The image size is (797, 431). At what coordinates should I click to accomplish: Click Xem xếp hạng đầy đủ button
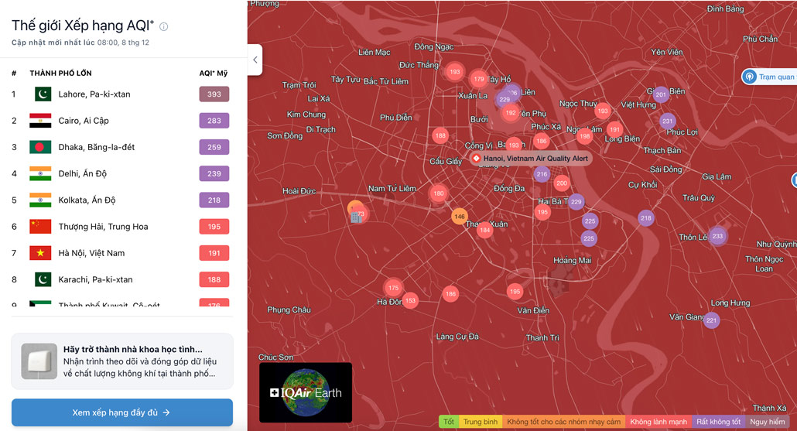[121, 412]
